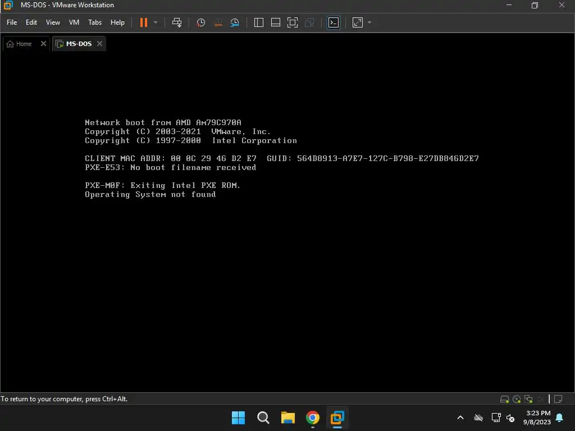Toggle the thumbnail bar
The height and width of the screenshot is (431, 575).
coord(275,22)
